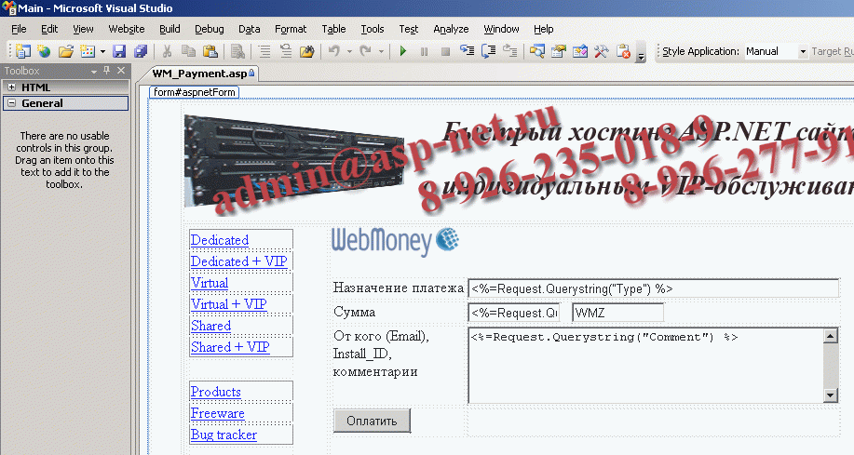This screenshot has height=455, width=854.
Task: Click the Copy icon
Action: coord(188,51)
